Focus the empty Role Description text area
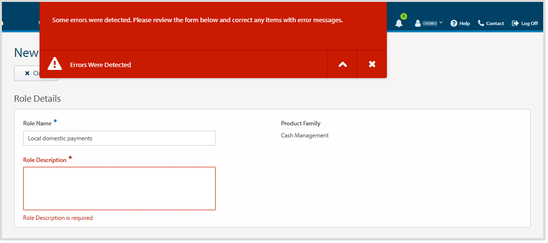Screen dimensions: 548x243 click(x=119, y=189)
